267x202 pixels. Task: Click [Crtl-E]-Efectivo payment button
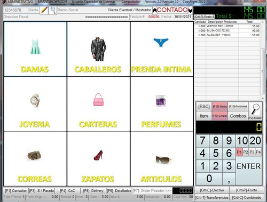coord(212,190)
